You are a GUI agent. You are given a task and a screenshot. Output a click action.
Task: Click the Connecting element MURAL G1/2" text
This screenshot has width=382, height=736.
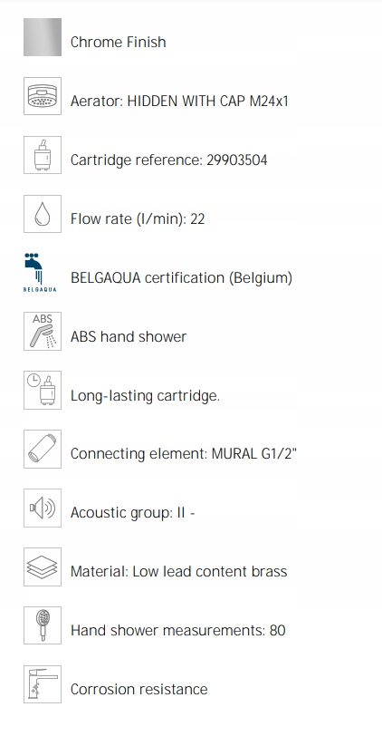[184, 454]
